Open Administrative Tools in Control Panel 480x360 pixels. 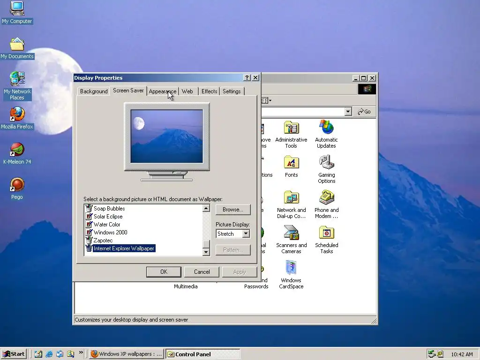(291, 135)
